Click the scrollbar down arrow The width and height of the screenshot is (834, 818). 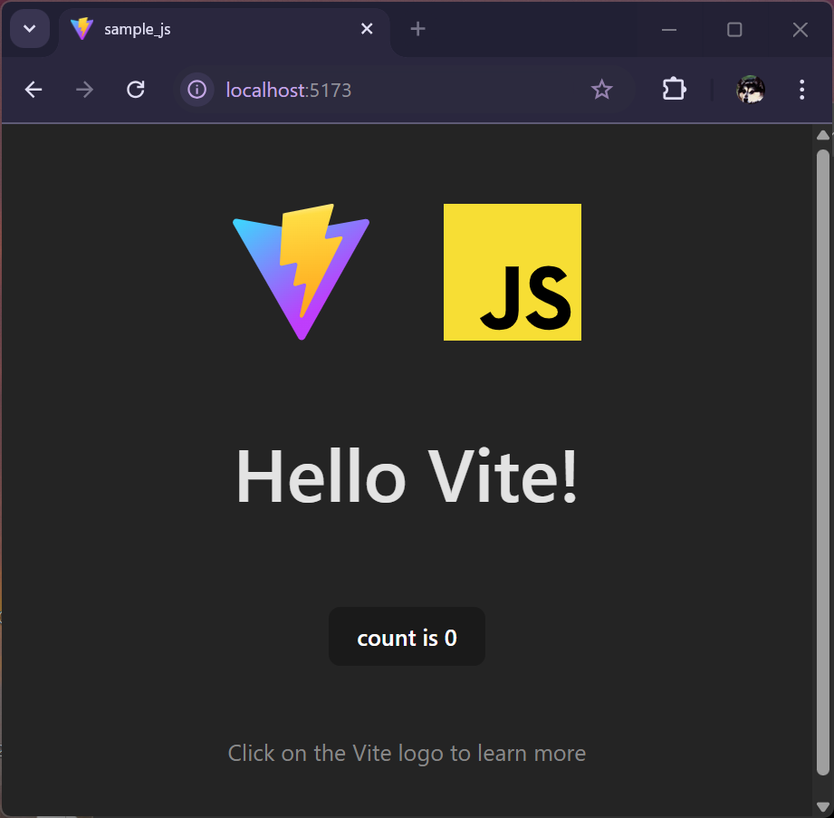tap(822, 806)
